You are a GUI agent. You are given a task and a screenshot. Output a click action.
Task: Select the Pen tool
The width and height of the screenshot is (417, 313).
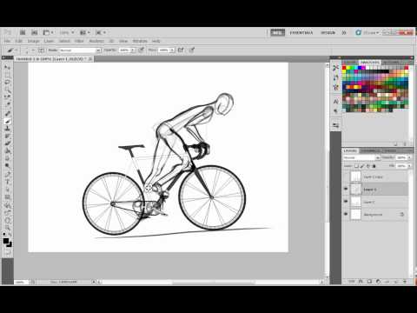click(7, 175)
